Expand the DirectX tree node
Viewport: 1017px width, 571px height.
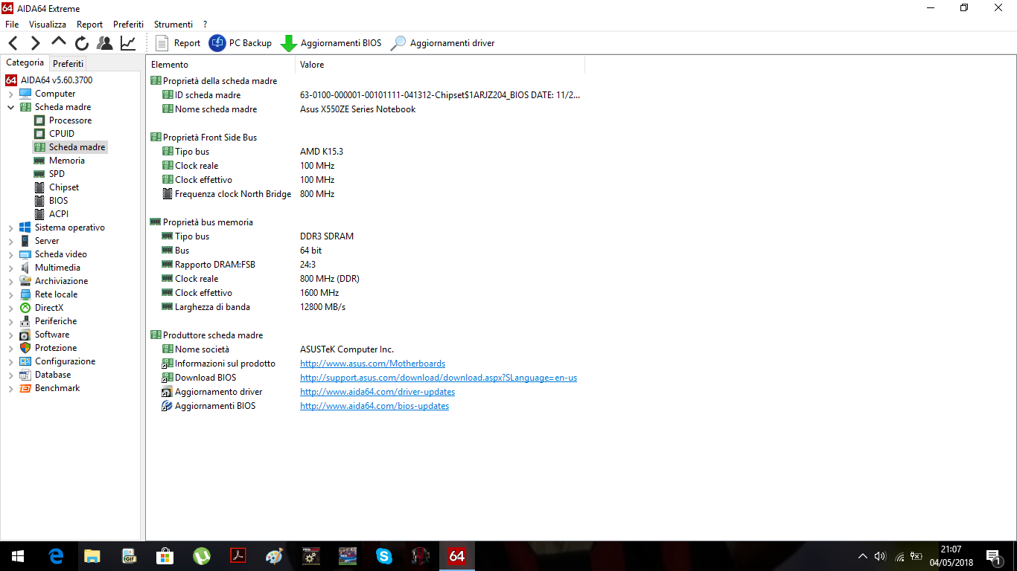click(x=10, y=308)
